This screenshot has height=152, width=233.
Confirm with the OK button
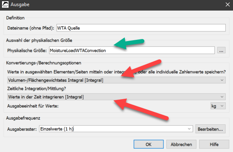coord(148,144)
